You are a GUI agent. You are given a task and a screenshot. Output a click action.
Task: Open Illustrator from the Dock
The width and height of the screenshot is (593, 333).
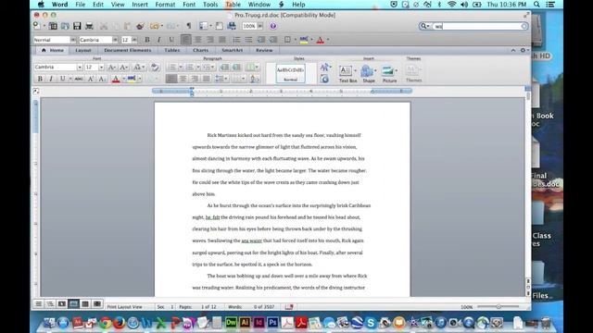[x=245, y=323]
